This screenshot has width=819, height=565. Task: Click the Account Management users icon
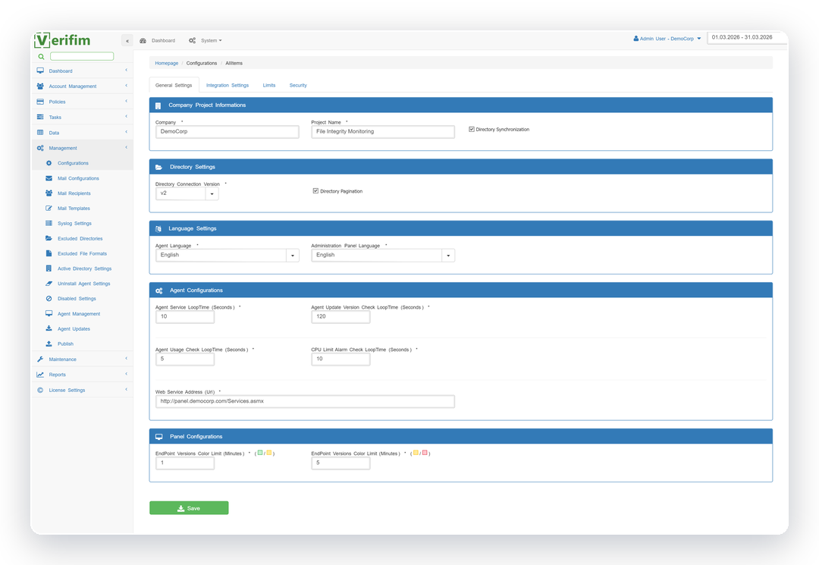point(40,86)
